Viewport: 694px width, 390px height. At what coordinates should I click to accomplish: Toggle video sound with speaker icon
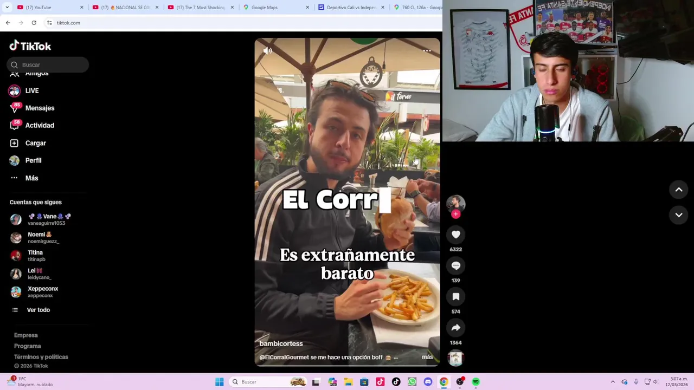(267, 51)
